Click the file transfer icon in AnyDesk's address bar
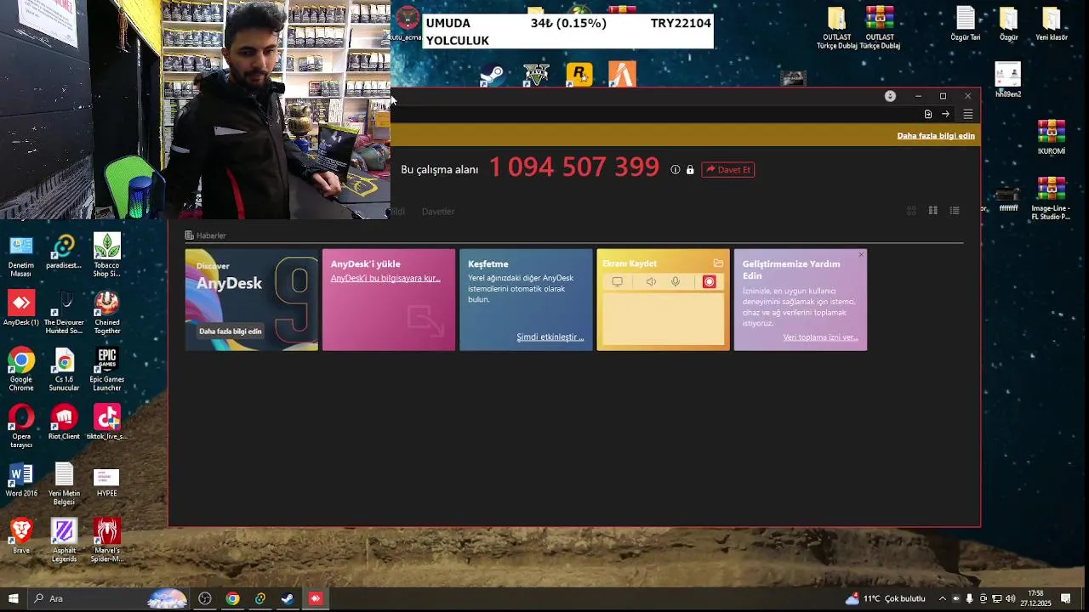Image resolution: width=1089 pixels, height=612 pixels. [x=928, y=114]
